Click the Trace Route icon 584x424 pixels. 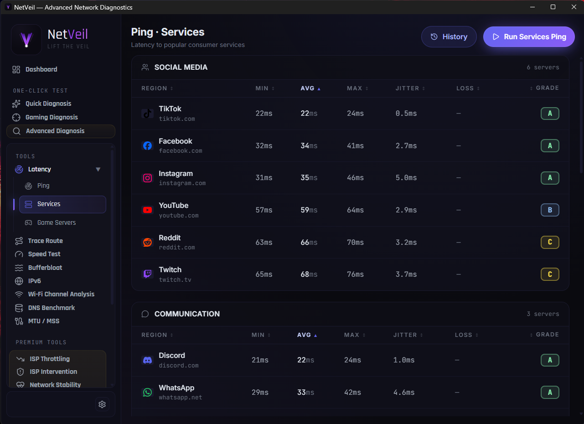click(19, 241)
